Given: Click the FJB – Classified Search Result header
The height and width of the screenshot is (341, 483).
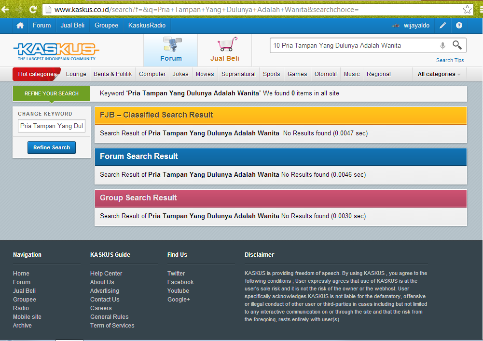Looking at the screenshot, I should click(x=281, y=115).
